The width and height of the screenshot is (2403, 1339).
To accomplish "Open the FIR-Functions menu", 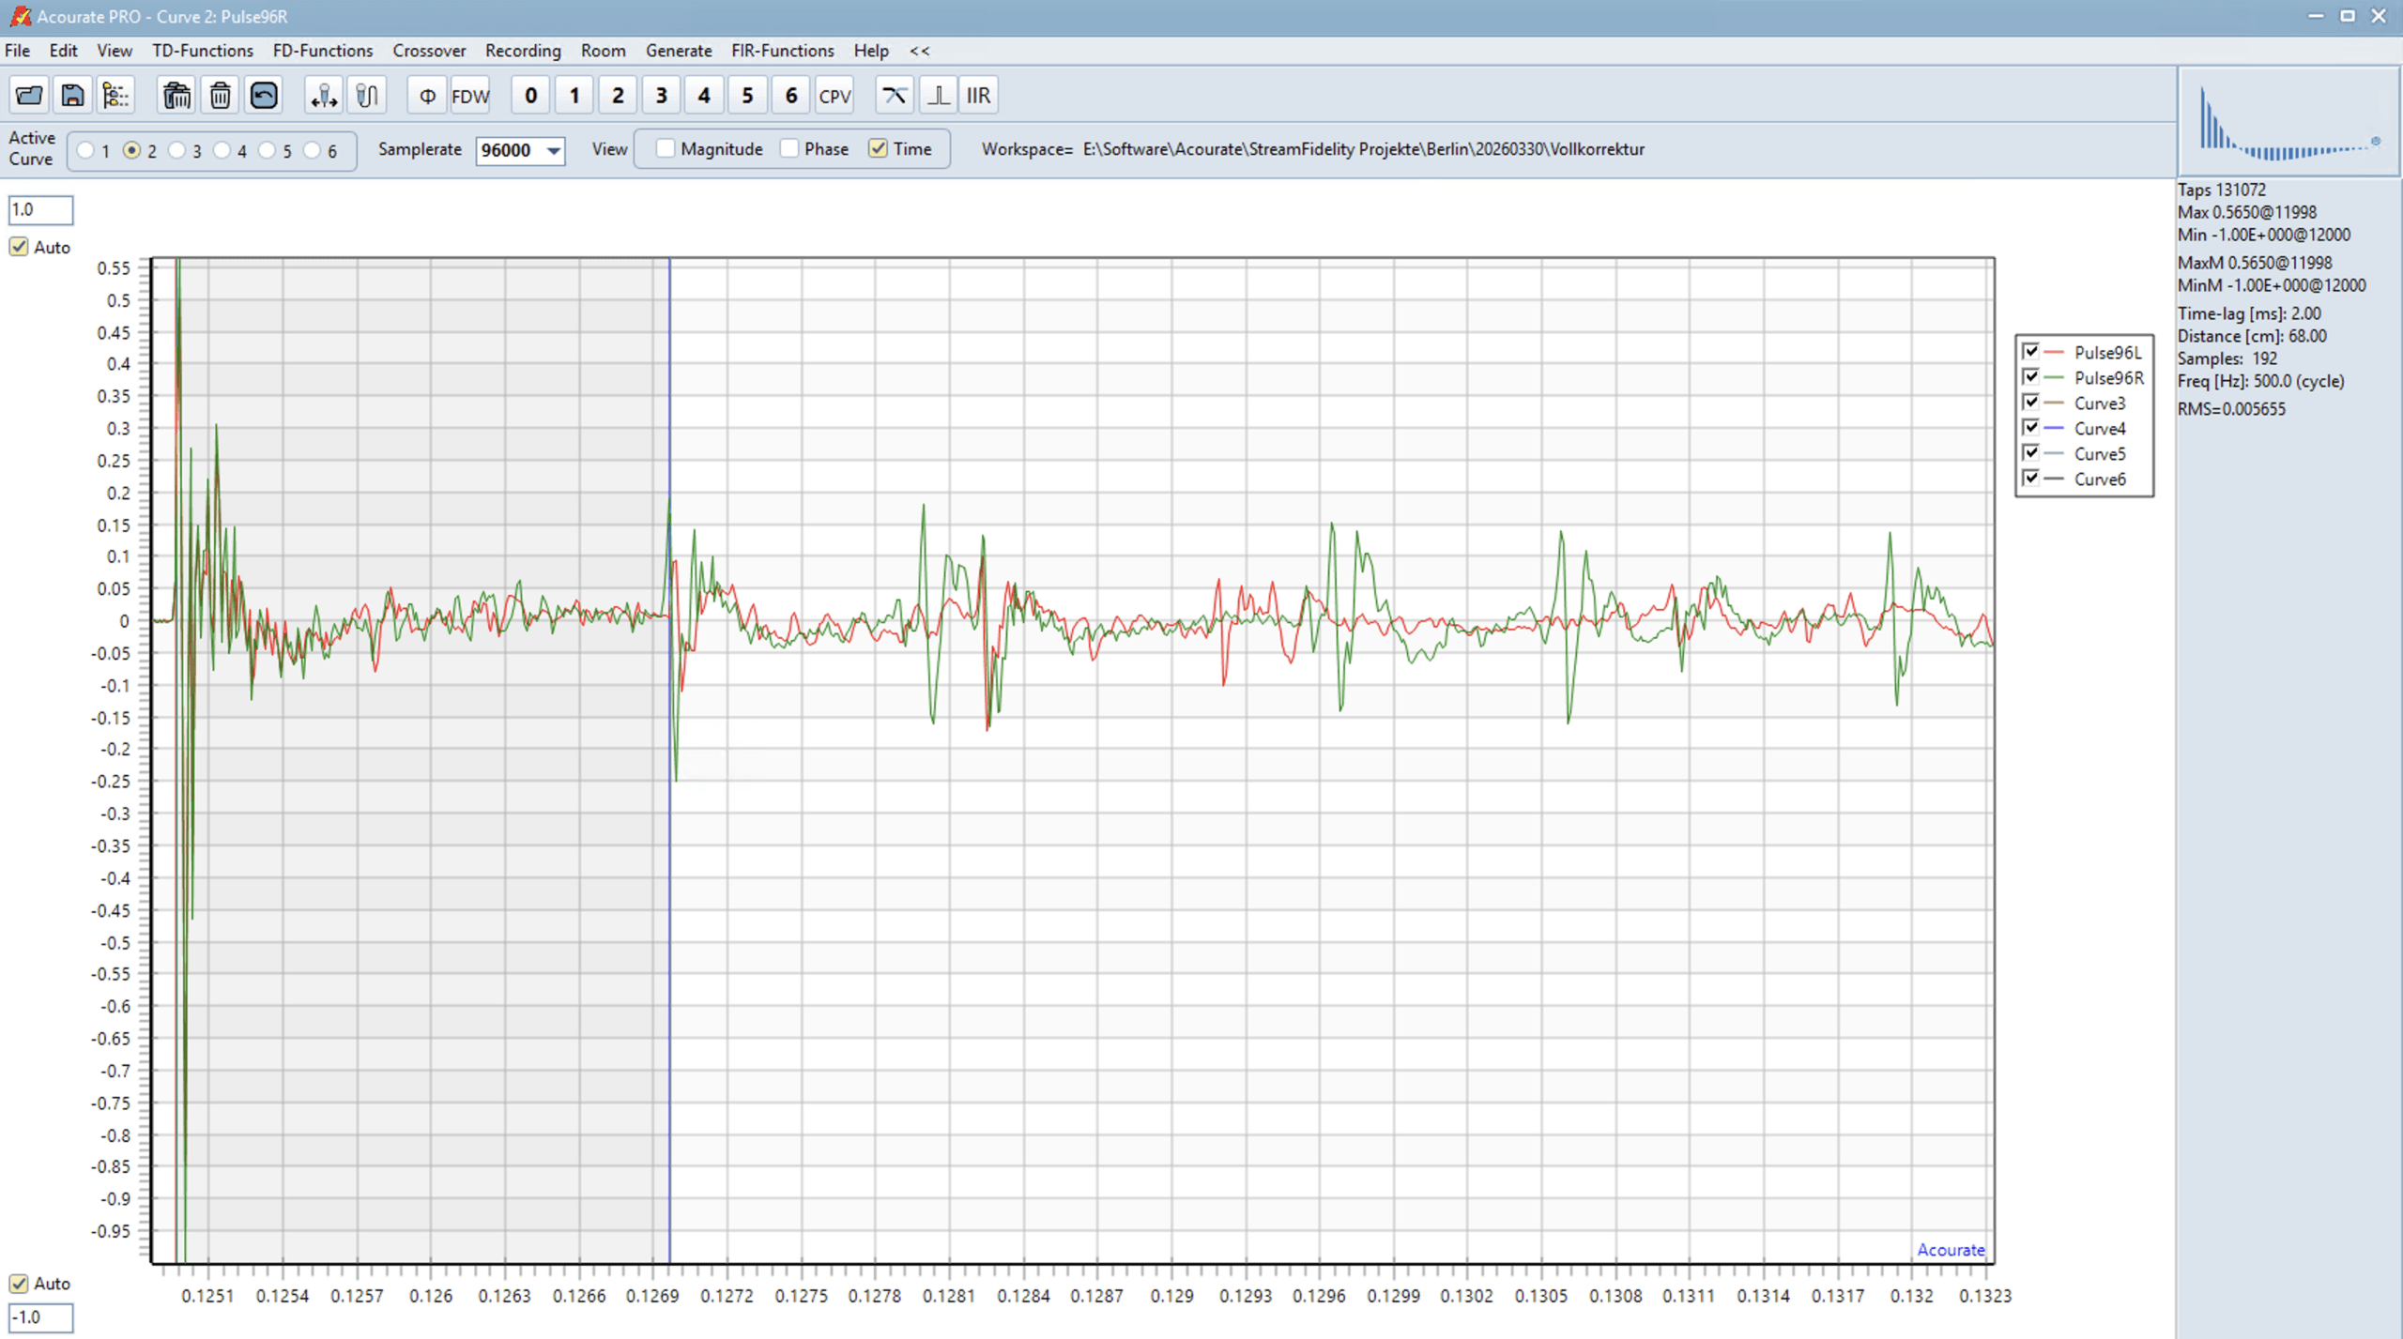I will (782, 51).
